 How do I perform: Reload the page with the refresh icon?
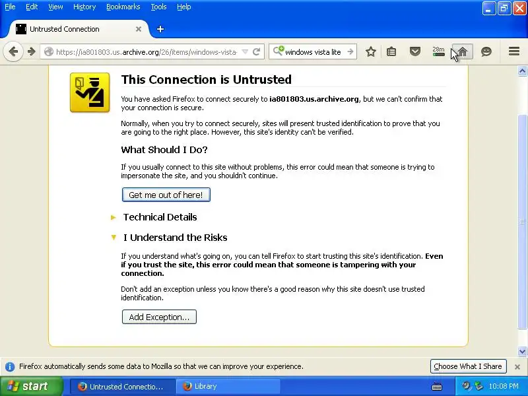click(x=257, y=51)
